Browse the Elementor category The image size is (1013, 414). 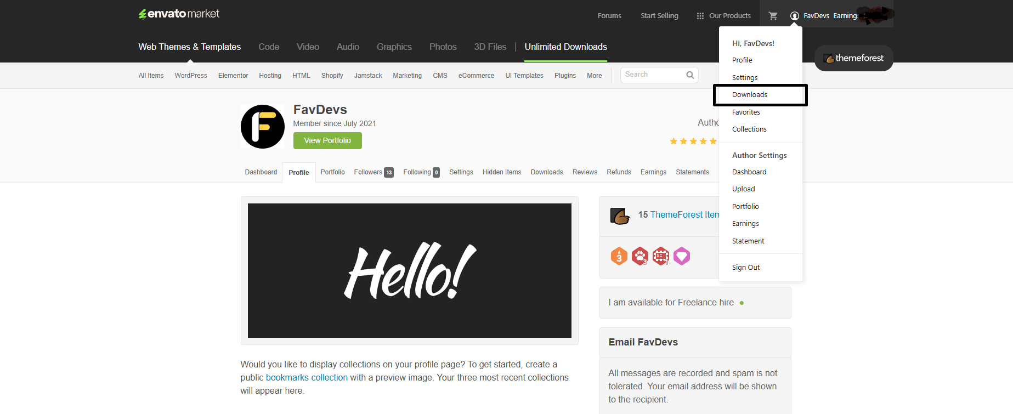[x=233, y=76]
